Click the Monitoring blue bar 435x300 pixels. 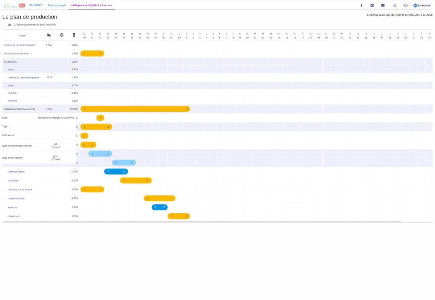(159, 207)
